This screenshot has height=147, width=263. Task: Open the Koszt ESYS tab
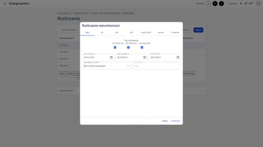(x=146, y=32)
